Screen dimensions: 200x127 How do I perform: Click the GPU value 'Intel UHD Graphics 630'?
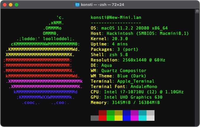tap(133, 97)
